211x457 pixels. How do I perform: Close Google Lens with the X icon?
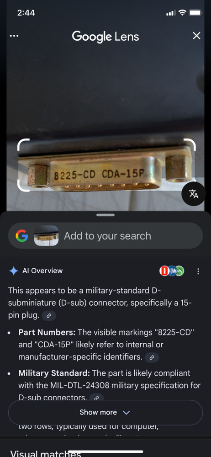click(x=197, y=36)
